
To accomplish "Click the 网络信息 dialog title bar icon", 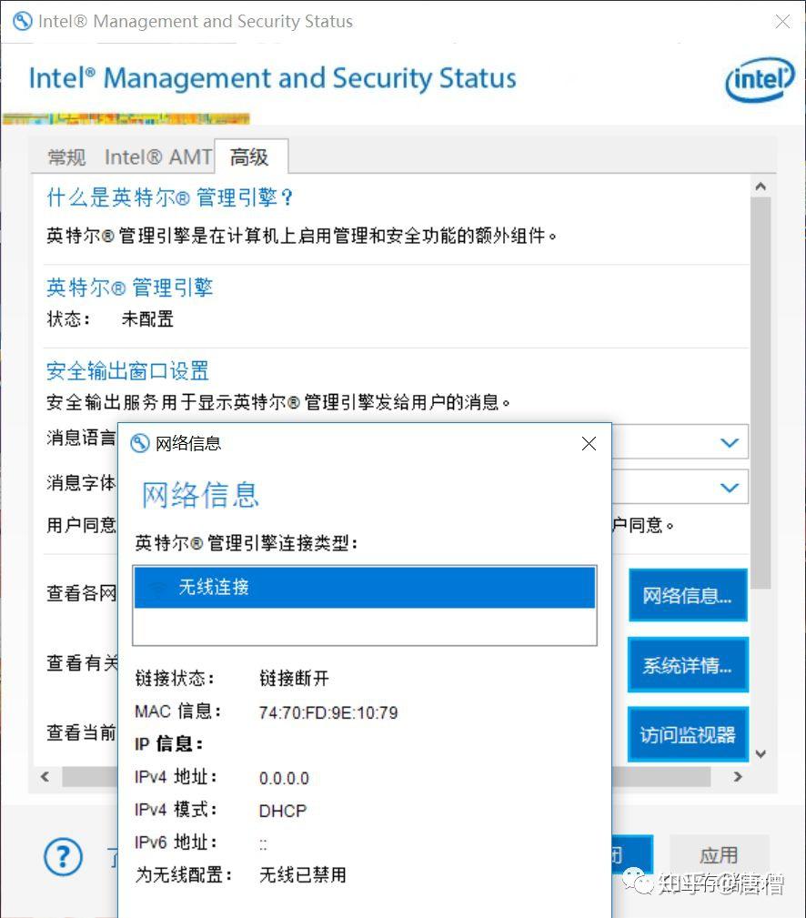I will click(140, 443).
